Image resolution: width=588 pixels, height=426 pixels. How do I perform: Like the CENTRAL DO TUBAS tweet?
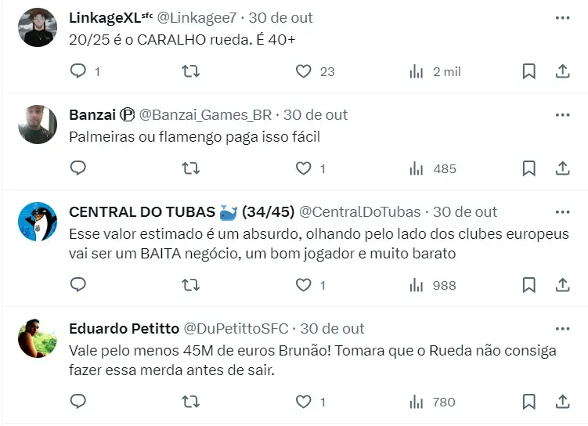[304, 285]
